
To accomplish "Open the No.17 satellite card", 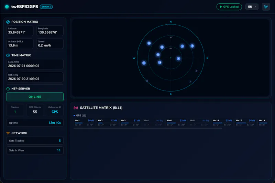I will [x=245, y=123].
